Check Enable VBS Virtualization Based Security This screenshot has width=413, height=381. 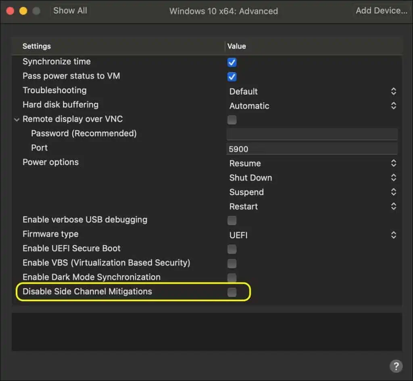[x=232, y=263]
